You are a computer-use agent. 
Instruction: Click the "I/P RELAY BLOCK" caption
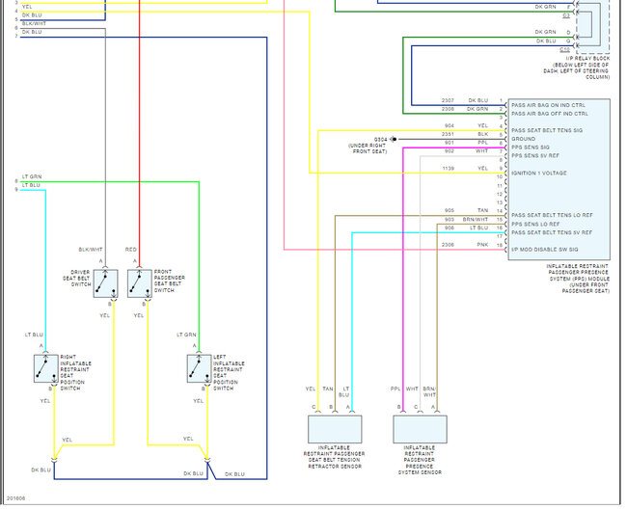(x=587, y=59)
